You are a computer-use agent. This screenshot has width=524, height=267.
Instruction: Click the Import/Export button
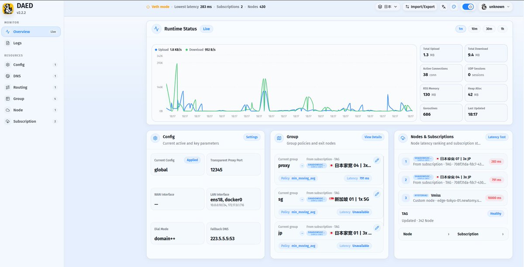click(x=420, y=7)
